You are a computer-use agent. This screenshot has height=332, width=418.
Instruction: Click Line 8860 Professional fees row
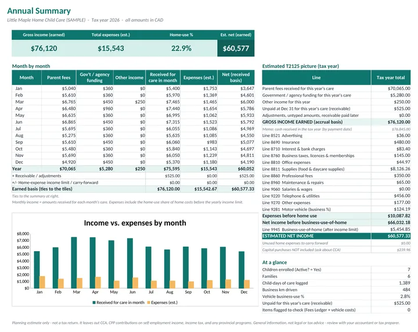(336, 176)
